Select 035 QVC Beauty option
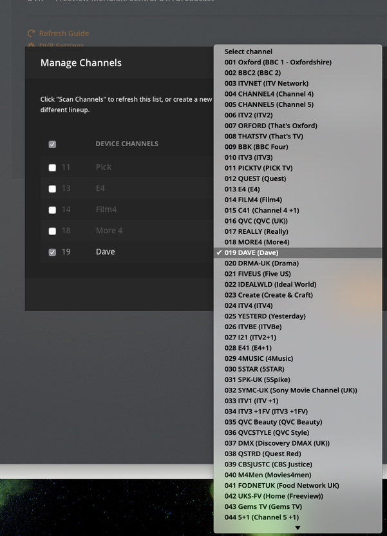 tap(298, 423)
